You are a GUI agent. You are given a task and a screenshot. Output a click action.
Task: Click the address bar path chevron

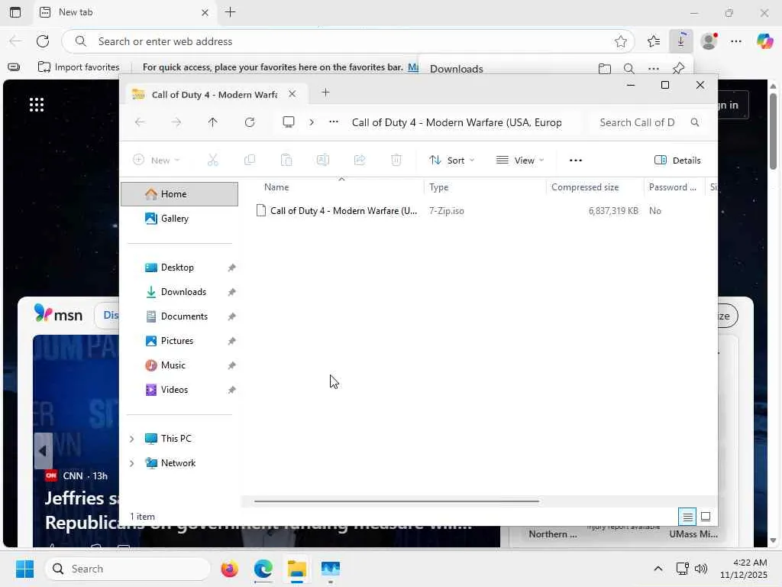(x=312, y=122)
